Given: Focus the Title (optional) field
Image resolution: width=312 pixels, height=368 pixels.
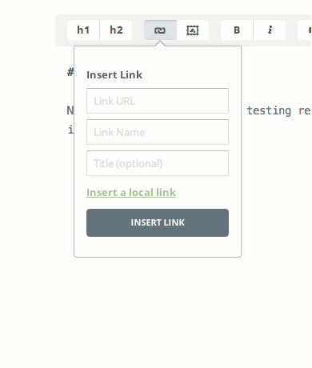Looking at the screenshot, I should (x=158, y=163).
